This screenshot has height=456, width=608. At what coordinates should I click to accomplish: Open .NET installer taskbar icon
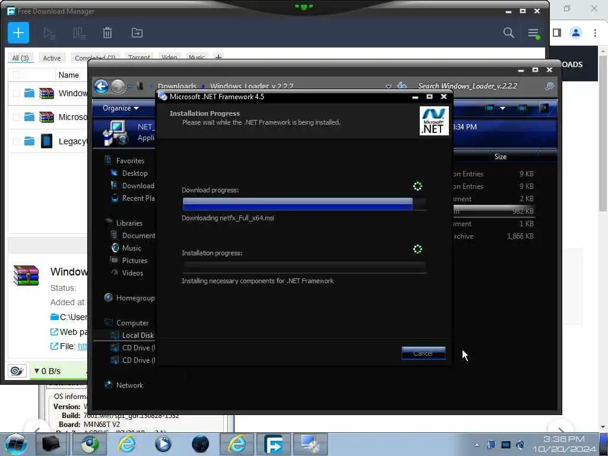click(x=310, y=444)
